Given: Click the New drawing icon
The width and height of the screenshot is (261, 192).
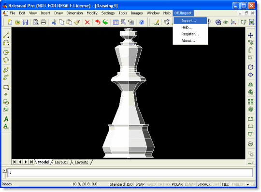Looking at the screenshot, I should [x=10, y=22].
